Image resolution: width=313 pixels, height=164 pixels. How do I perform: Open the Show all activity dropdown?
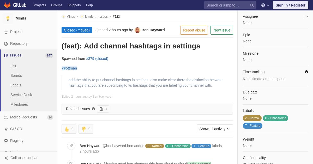click(x=215, y=129)
